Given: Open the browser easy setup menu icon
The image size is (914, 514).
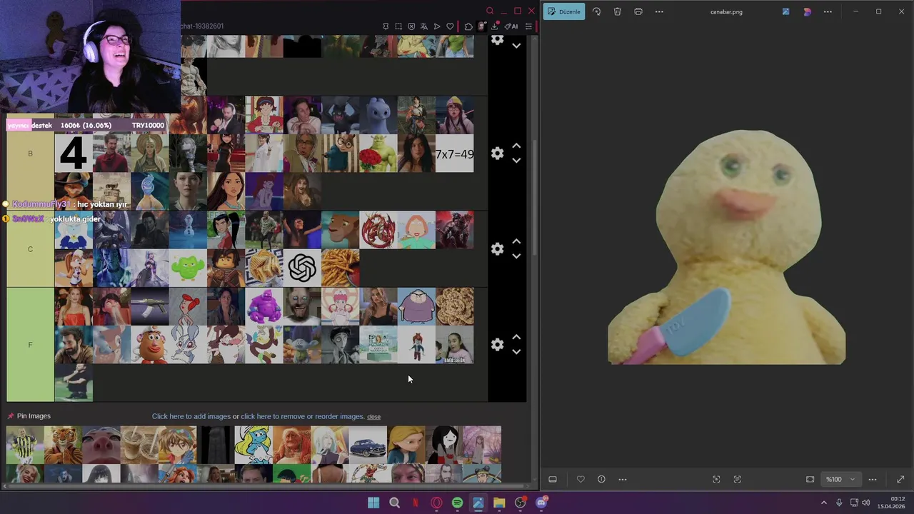Looking at the screenshot, I should [x=528, y=26].
